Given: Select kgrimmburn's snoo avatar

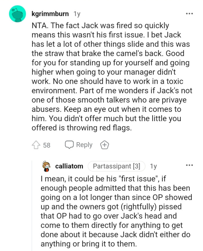Looking at the screenshot, I should [17, 14].
